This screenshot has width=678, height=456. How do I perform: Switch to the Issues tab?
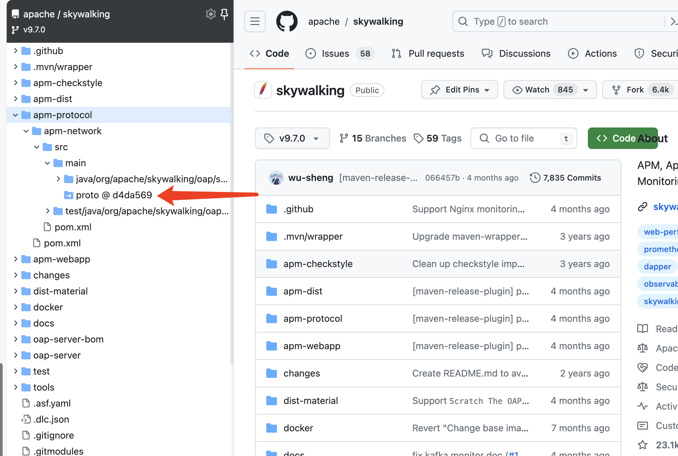(335, 53)
